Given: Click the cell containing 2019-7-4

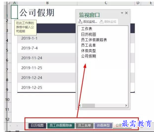Looking at the screenshot, I should tap(46, 48).
